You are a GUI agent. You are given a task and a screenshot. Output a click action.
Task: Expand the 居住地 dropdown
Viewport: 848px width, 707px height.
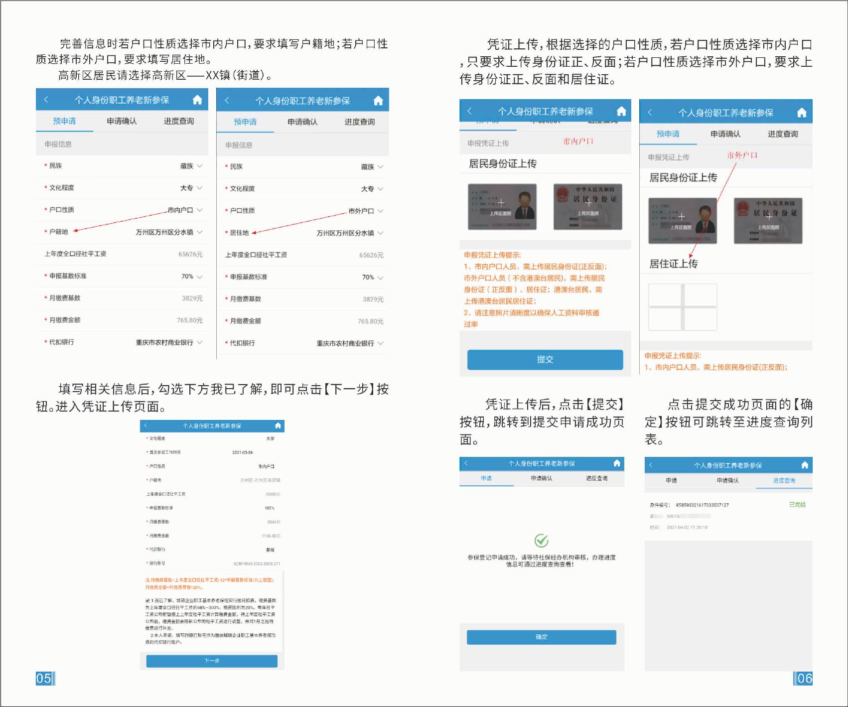tap(381, 233)
